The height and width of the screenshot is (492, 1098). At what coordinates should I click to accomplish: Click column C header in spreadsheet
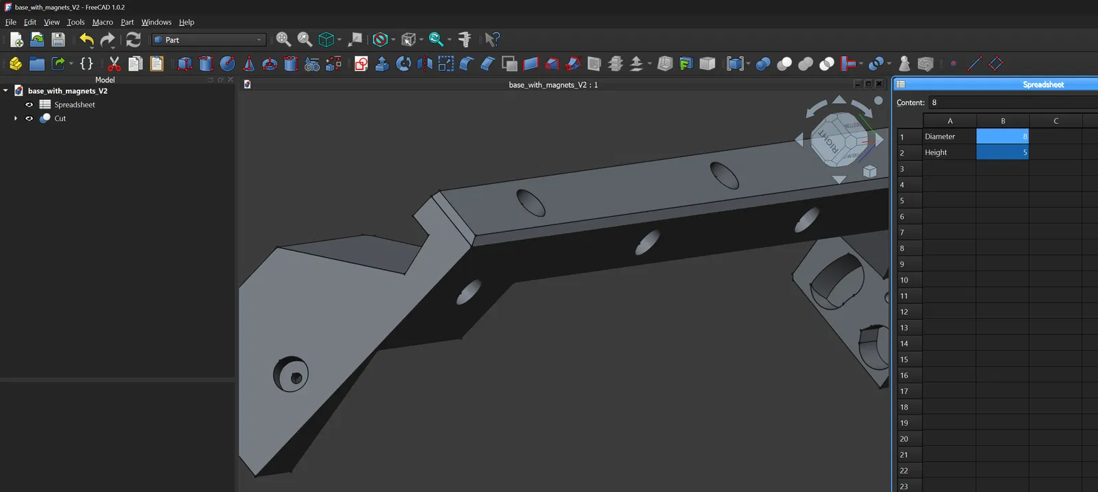(1055, 121)
